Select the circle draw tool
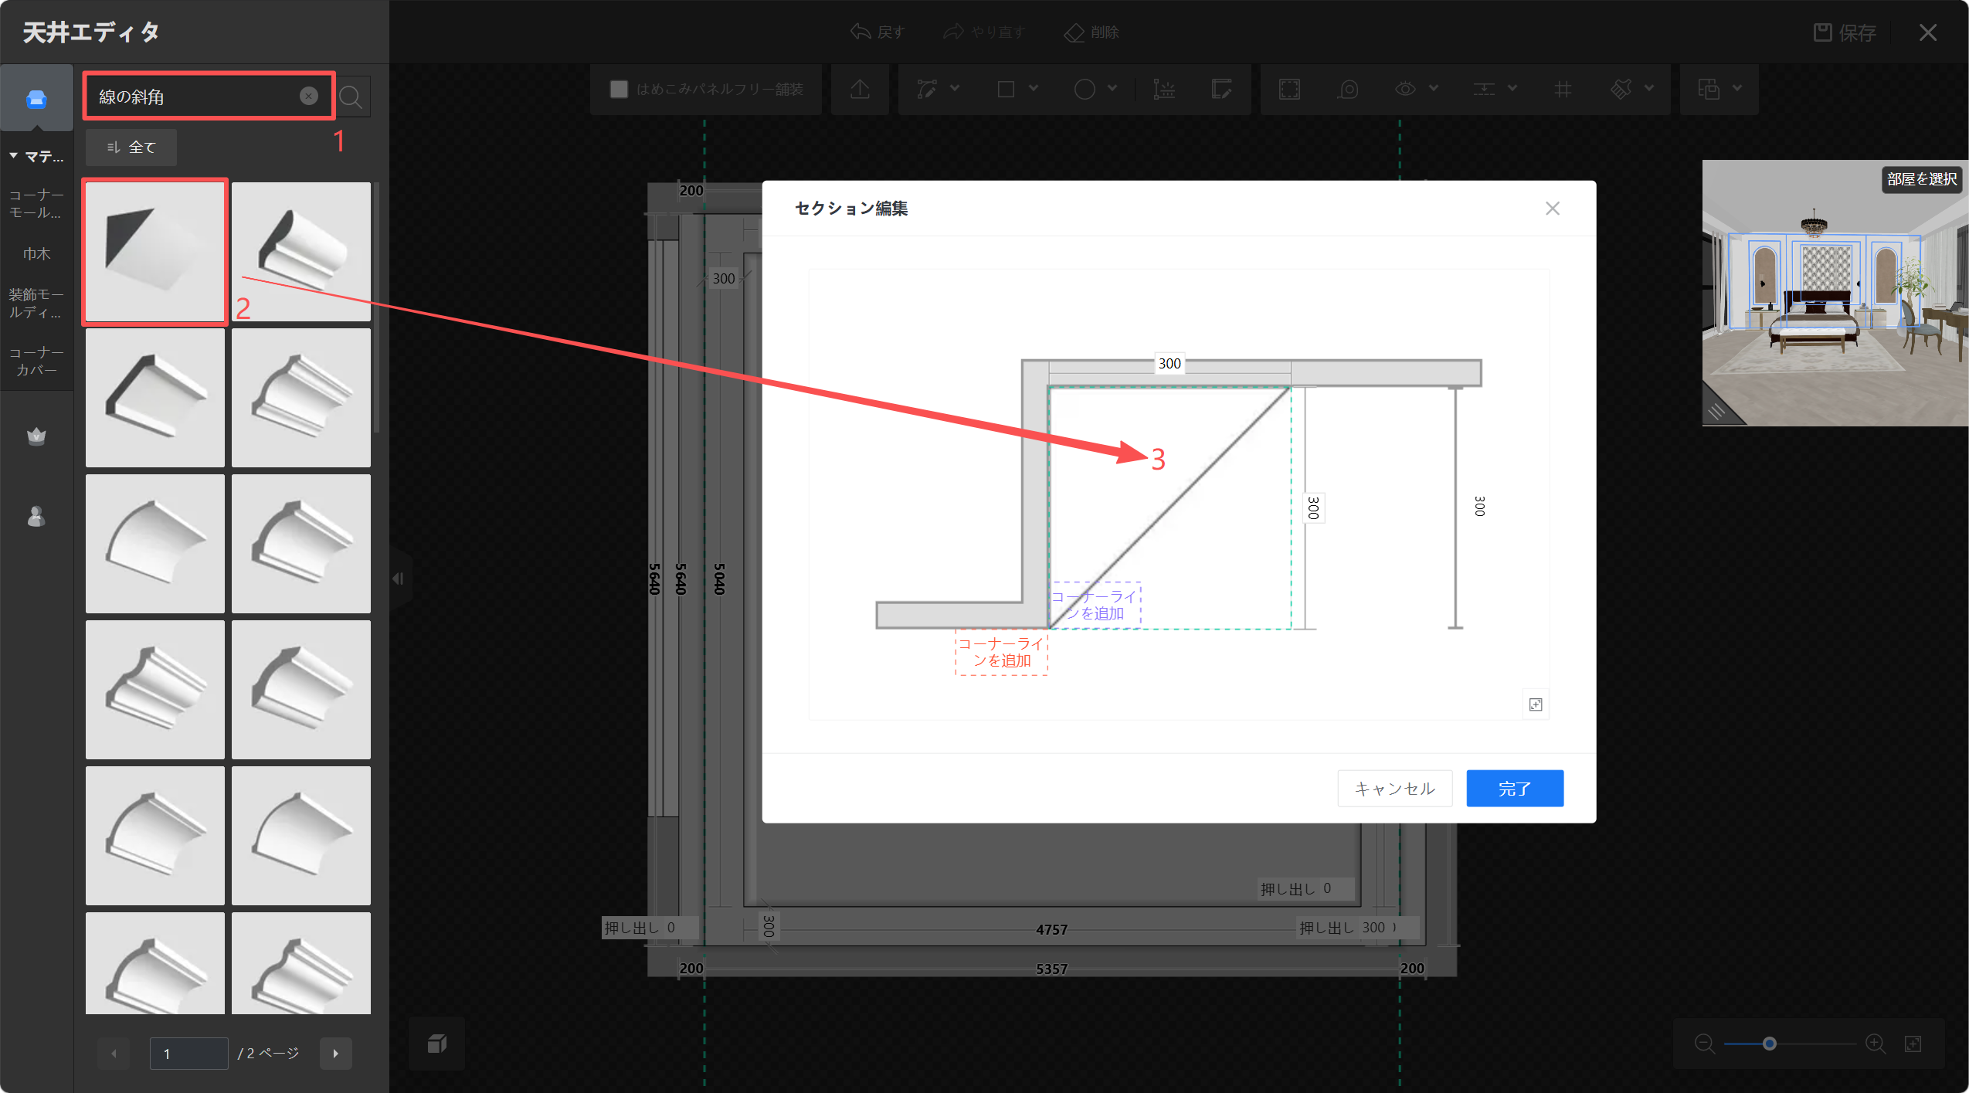Image resolution: width=1969 pixels, height=1093 pixels. 1085,90
